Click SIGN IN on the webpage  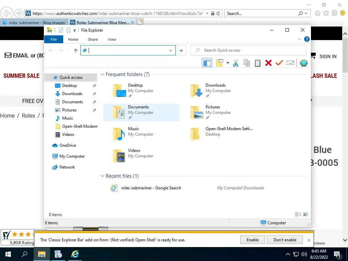pos(328,56)
